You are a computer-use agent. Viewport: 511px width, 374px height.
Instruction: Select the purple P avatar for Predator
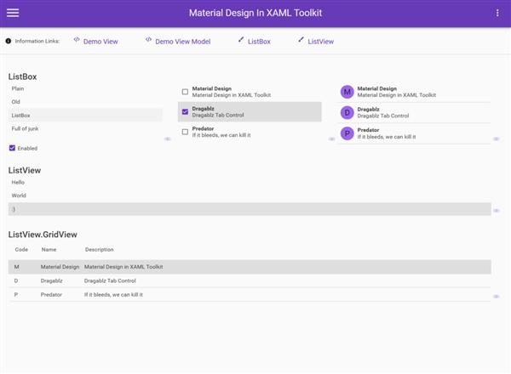(x=347, y=133)
